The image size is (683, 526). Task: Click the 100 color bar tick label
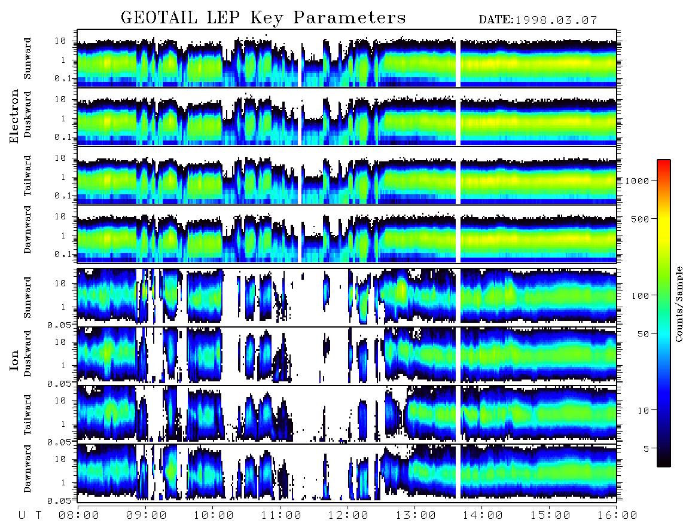coord(640,296)
